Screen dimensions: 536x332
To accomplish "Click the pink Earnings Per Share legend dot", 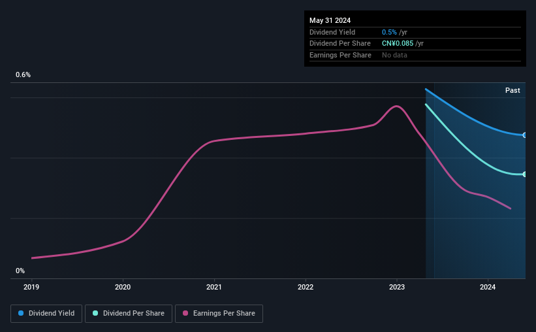I will coord(185,313).
